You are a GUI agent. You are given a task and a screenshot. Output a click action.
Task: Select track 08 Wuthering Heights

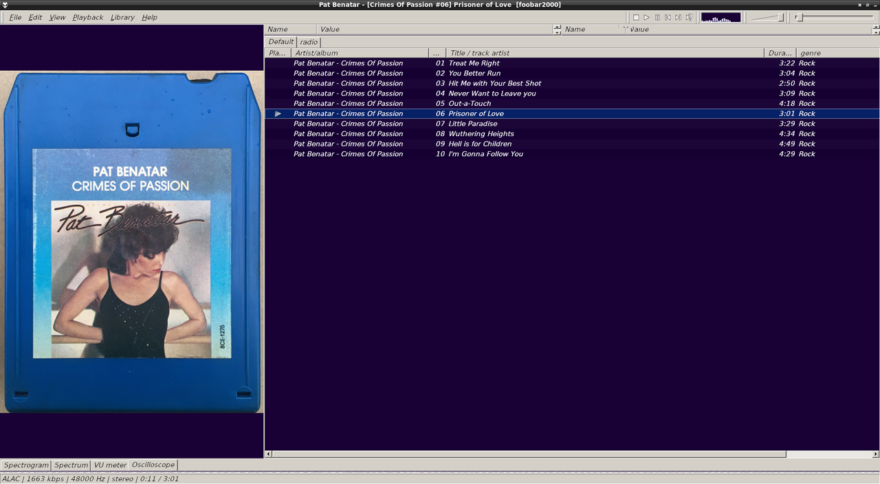tap(572, 134)
